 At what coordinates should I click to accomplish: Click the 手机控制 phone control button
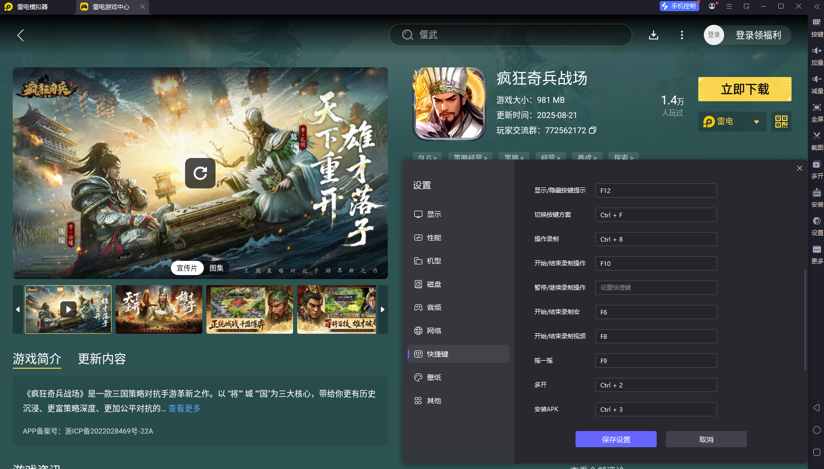679,6
